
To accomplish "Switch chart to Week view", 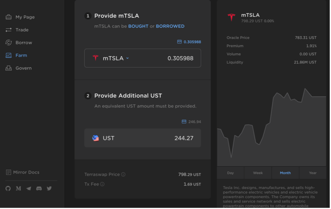I will tap(258, 173).
